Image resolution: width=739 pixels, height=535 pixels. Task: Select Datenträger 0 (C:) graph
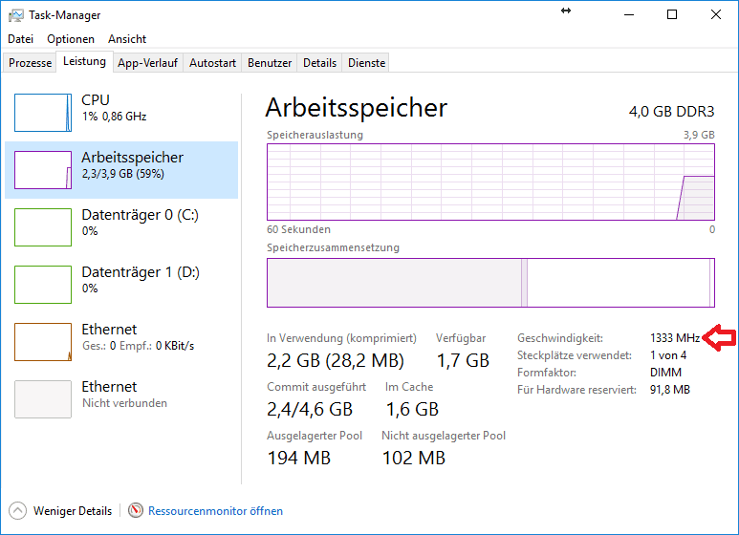point(43,227)
